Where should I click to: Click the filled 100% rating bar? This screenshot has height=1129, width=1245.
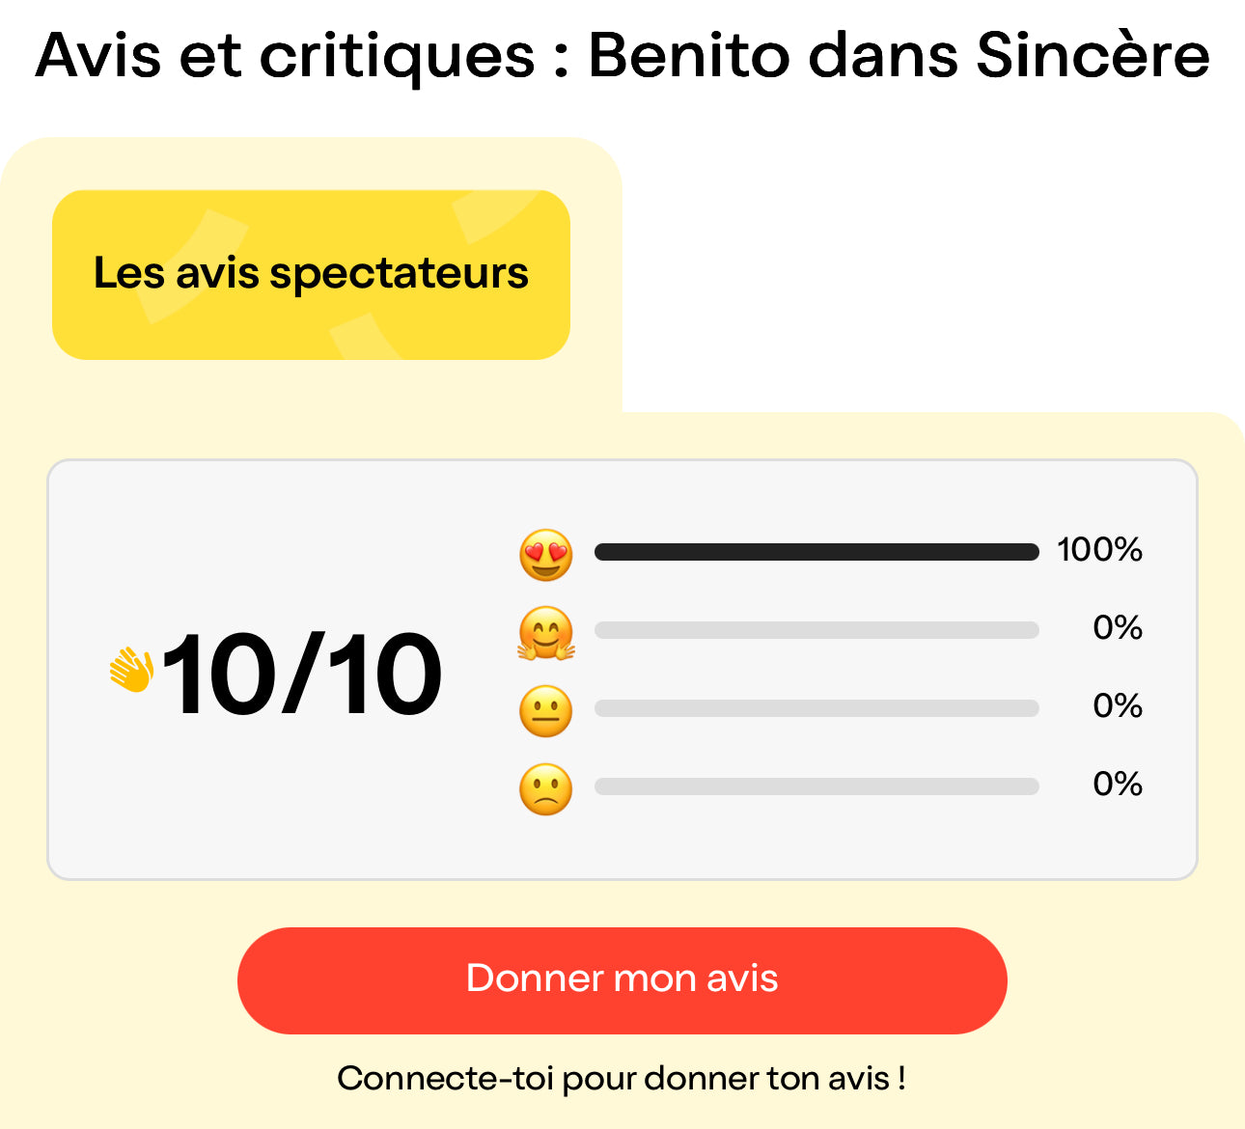point(816,552)
